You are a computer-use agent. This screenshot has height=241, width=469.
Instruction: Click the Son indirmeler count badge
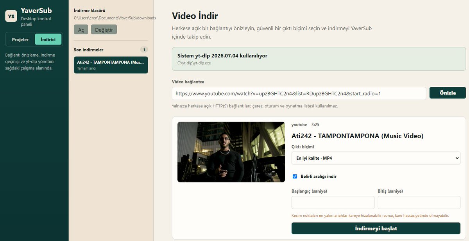point(144,50)
